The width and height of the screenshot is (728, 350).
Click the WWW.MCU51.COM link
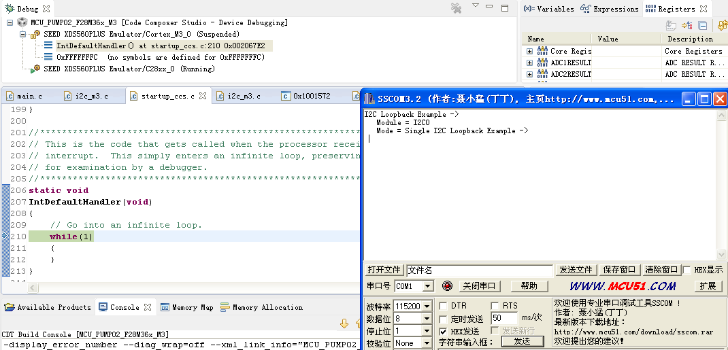pyautogui.click(x=623, y=286)
